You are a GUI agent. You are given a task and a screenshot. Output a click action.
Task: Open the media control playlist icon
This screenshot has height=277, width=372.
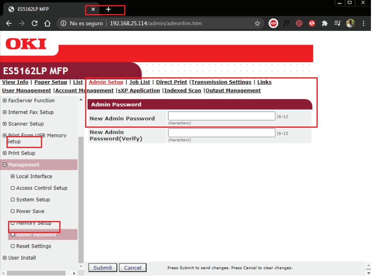coord(337,24)
